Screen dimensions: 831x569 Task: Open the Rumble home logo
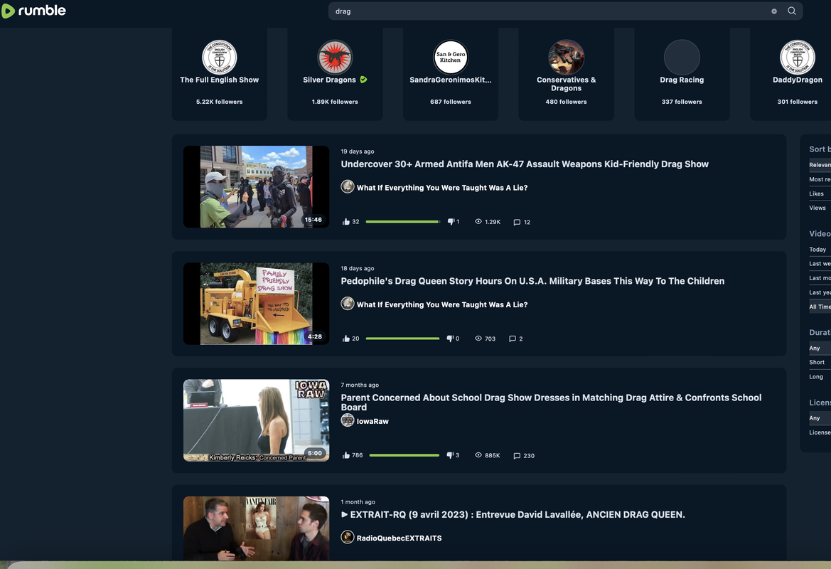[33, 11]
